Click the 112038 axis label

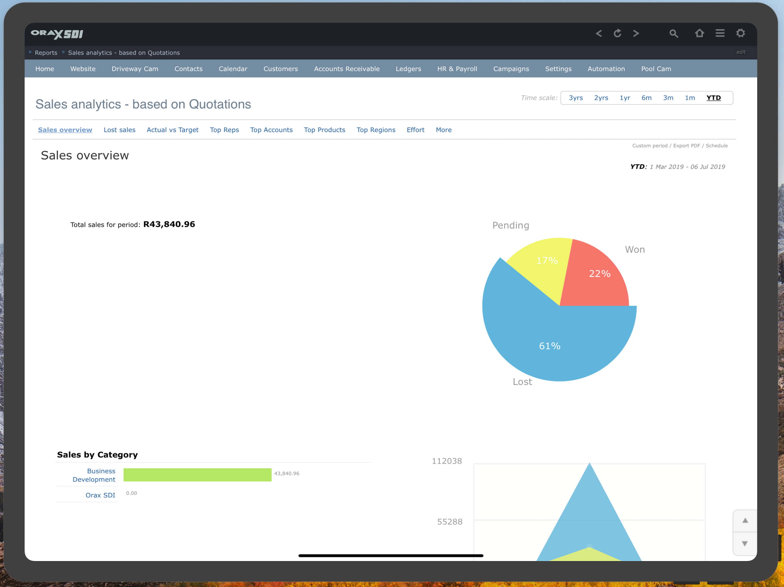click(x=447, y=461)
